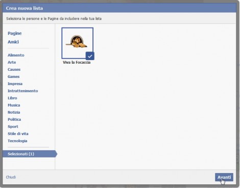
Task: Select the Sport category
Action: [x=13, y=126]
